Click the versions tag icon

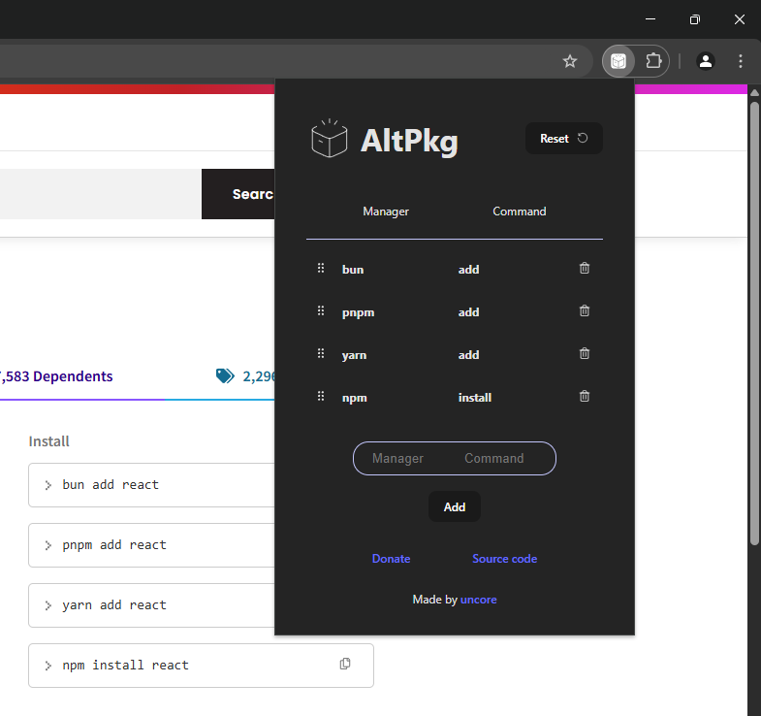pos(225,375)
